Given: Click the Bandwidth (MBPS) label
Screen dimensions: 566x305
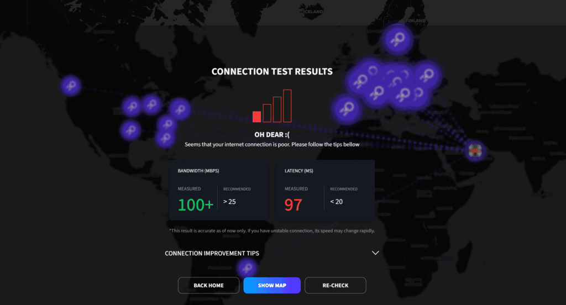Looking at the screenshot, I should (x=198, y=171).
